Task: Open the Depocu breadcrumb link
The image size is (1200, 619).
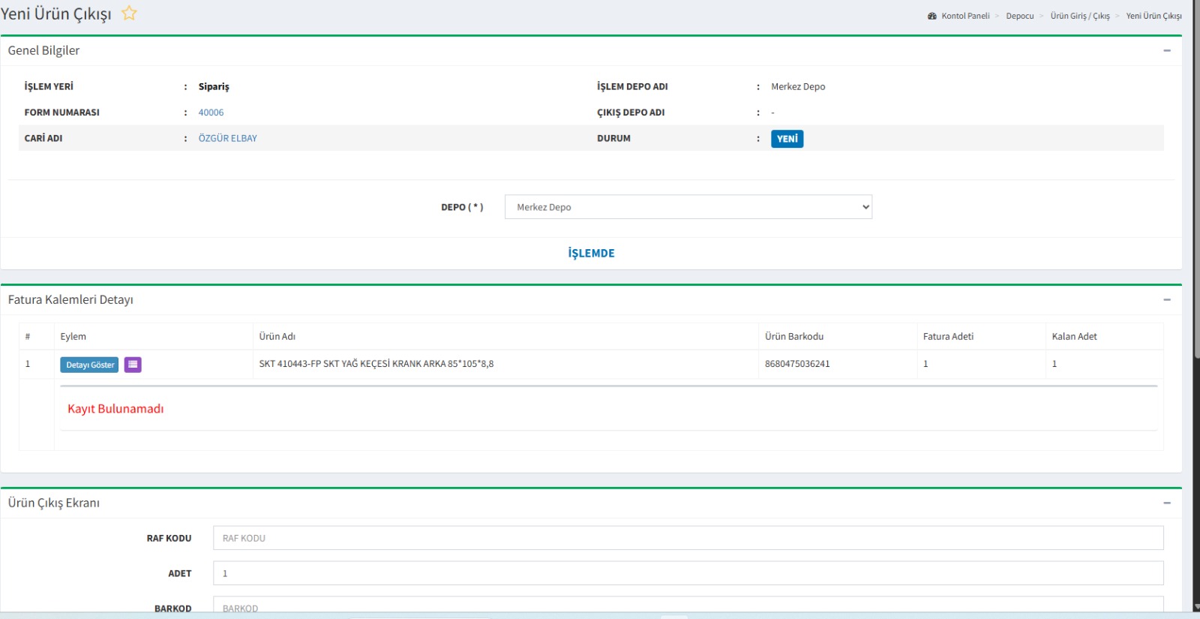Action: [1019, 16]
